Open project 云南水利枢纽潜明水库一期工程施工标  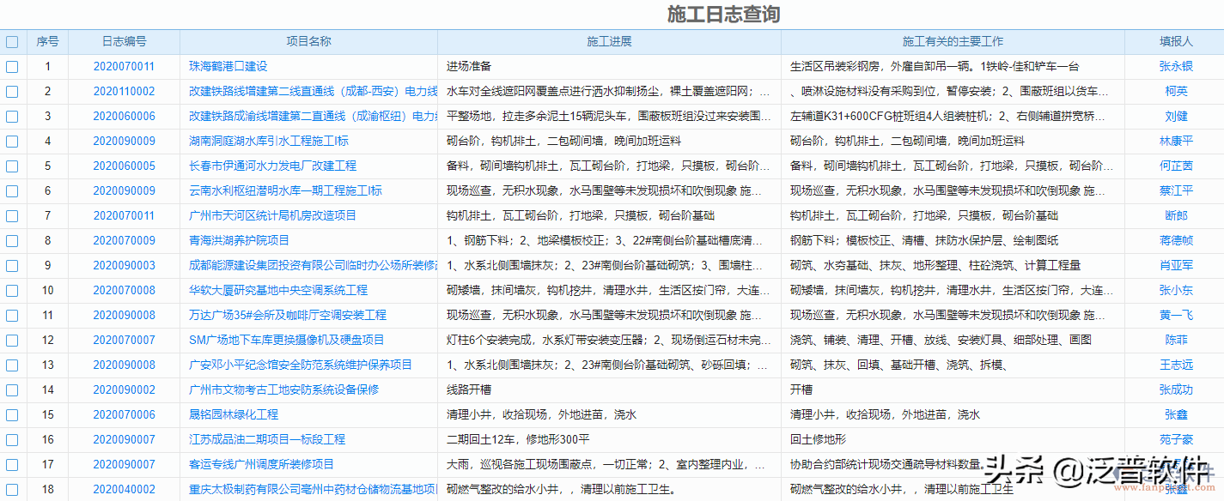tap(285, 190)
